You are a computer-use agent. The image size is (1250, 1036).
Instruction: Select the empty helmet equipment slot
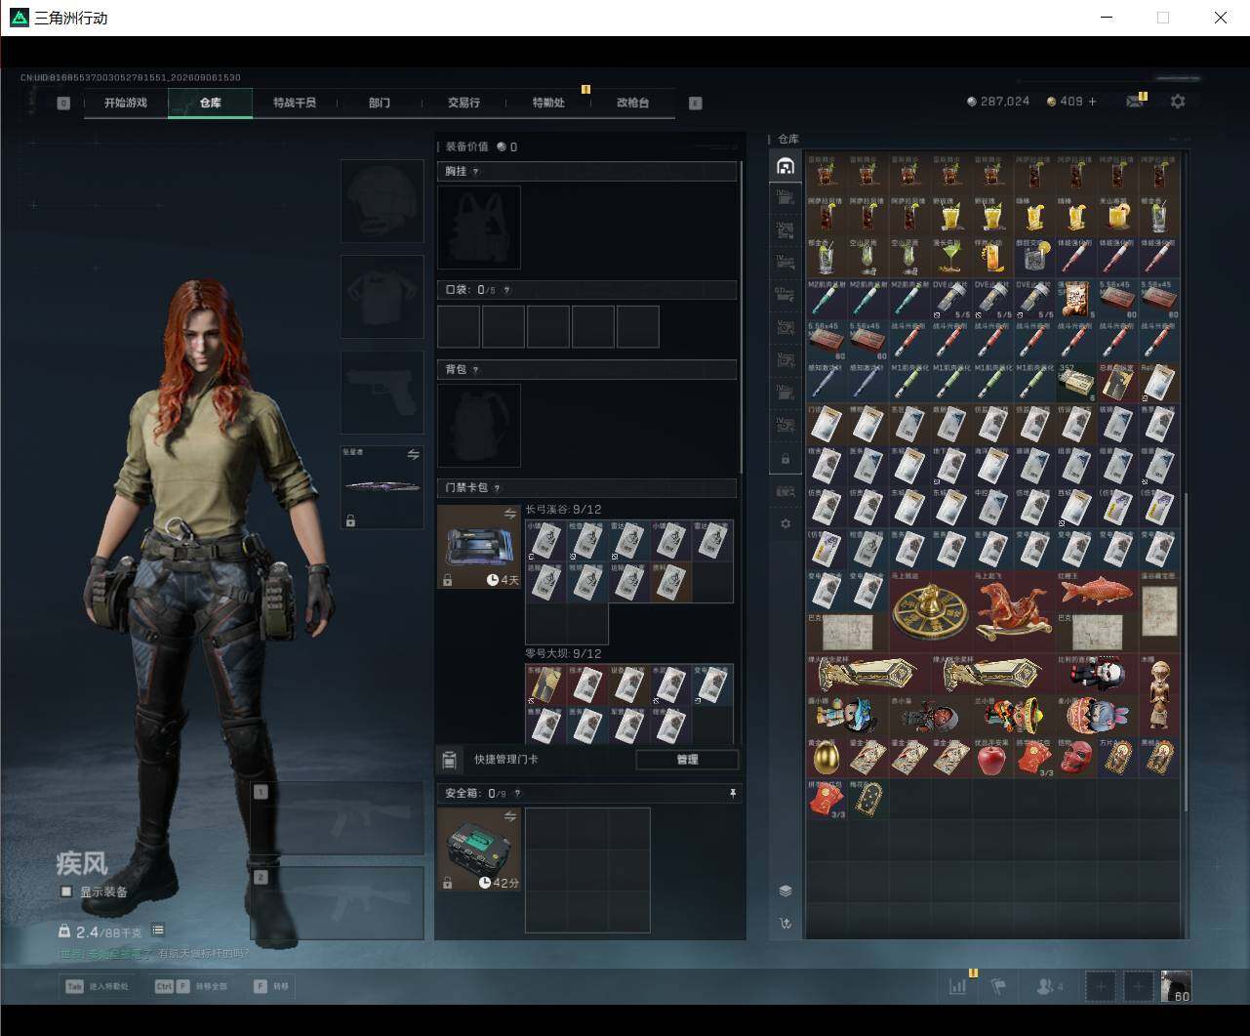(x=383, y=201)
